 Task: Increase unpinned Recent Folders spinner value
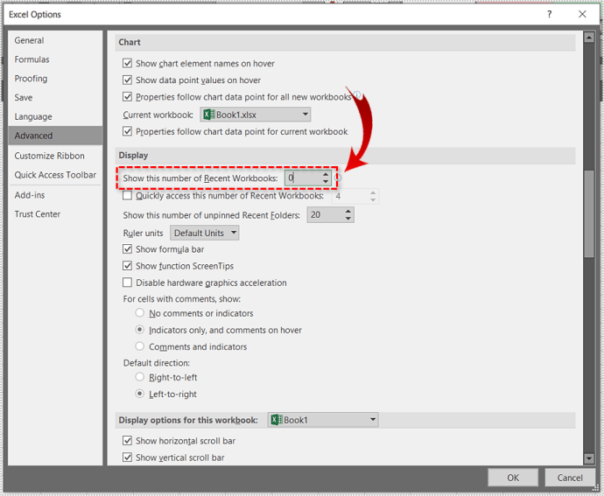coord(348,211)
